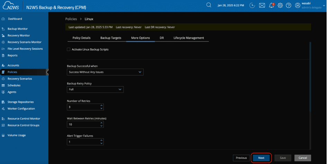Click the Linux breadcrumb text
This screenshot has width=328, height=164.
coord(89,19)
